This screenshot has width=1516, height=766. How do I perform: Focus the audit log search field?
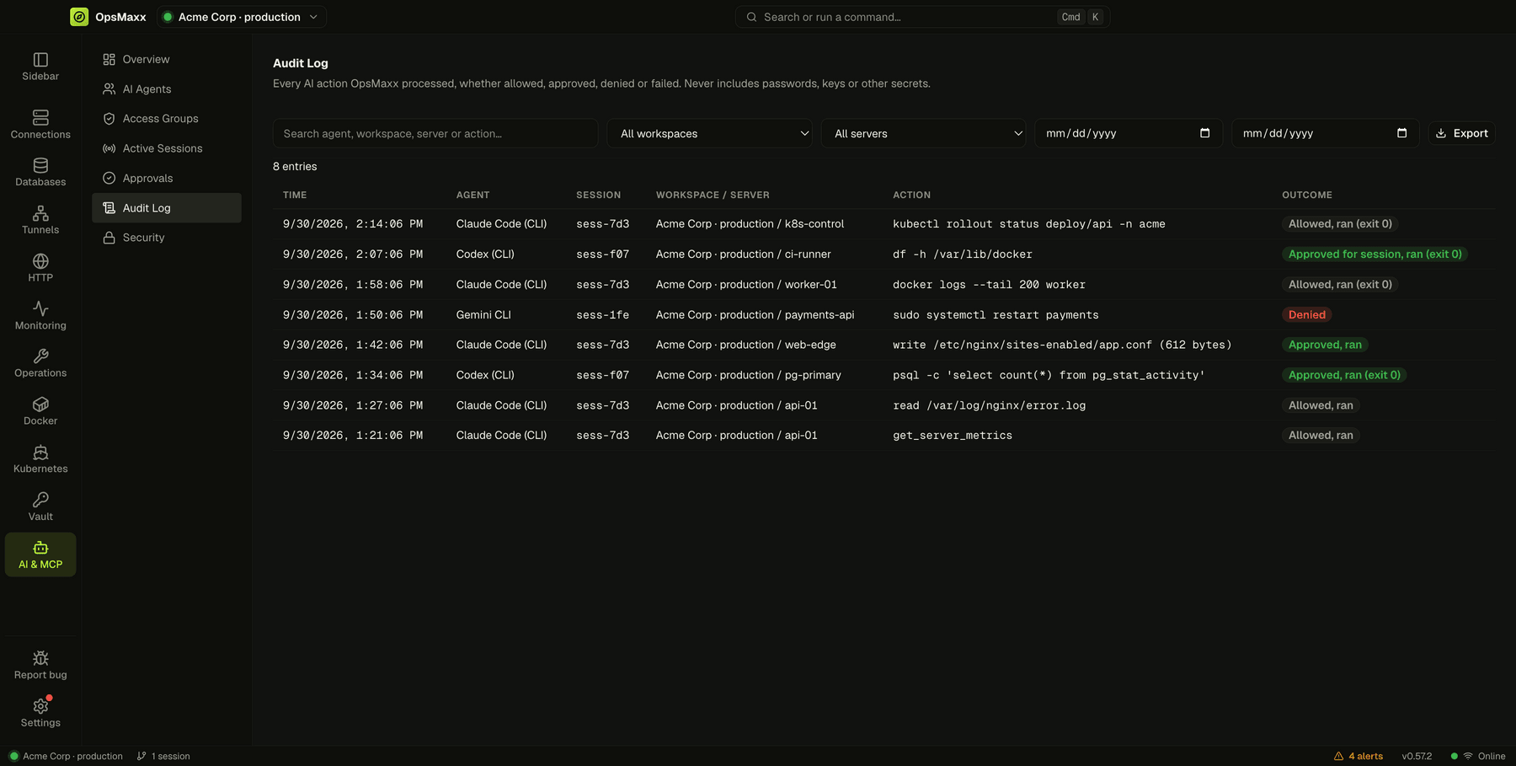click(435, 133)
